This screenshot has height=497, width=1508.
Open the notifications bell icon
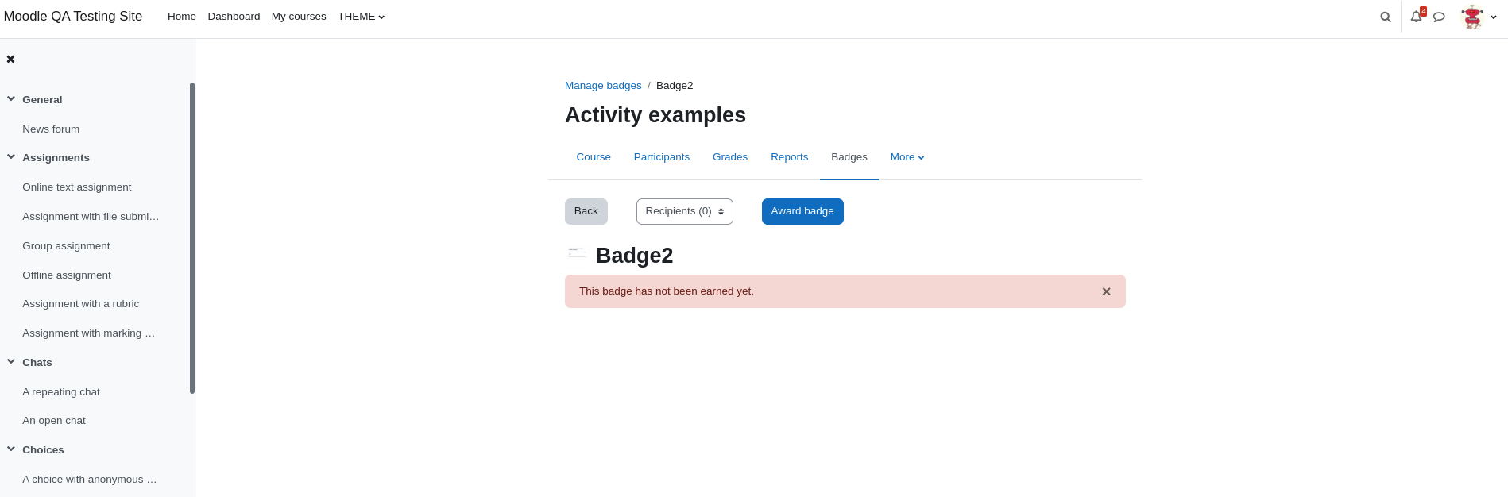click(1417, 17)
